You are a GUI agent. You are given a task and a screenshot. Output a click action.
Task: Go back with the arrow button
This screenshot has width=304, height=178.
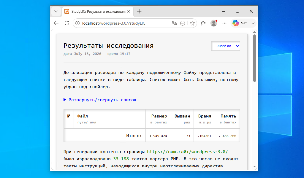coord(56,23)
